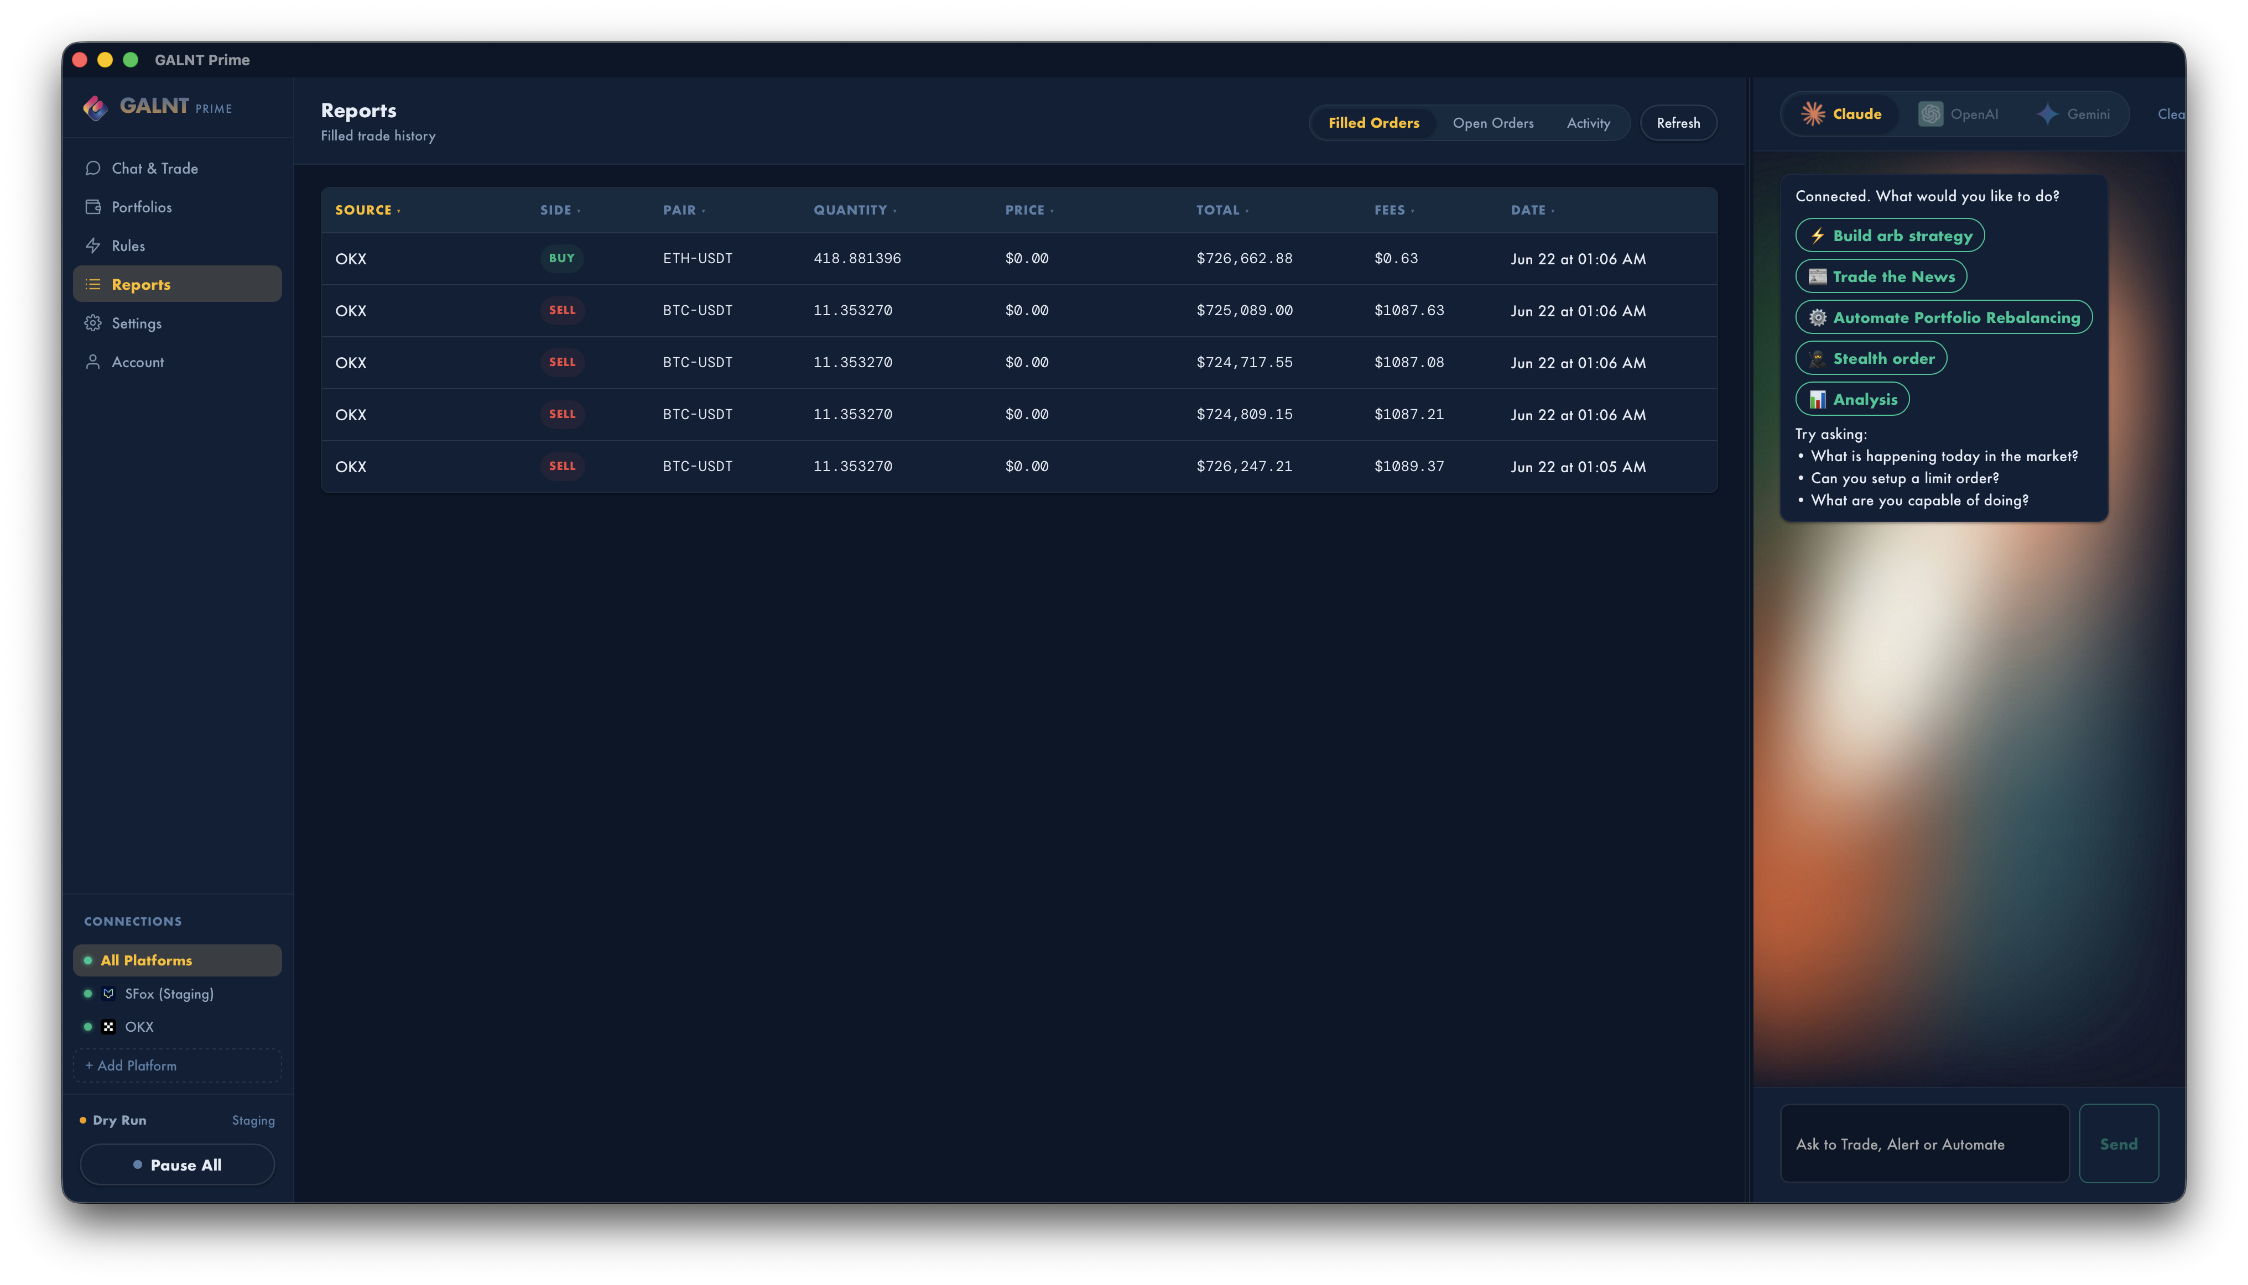Click the Pause All button
This screenshot has height=1285, width=2248.
178,1165
